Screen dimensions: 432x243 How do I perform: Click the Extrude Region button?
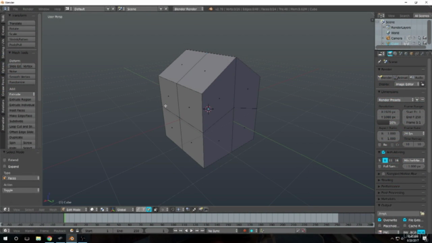(22, 99)
